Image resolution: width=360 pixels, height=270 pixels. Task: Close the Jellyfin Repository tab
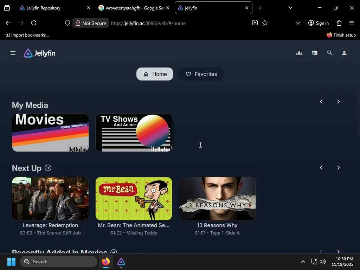tap(89, 8)
